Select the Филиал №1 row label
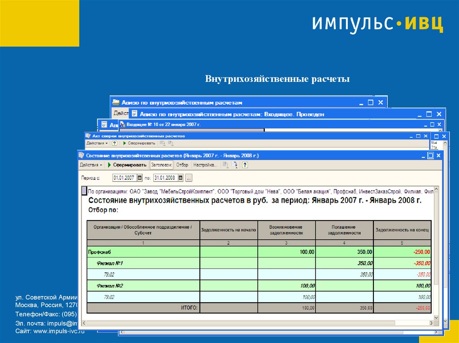Viewport: 459px width, 343px height. click(x=109, y=263)
